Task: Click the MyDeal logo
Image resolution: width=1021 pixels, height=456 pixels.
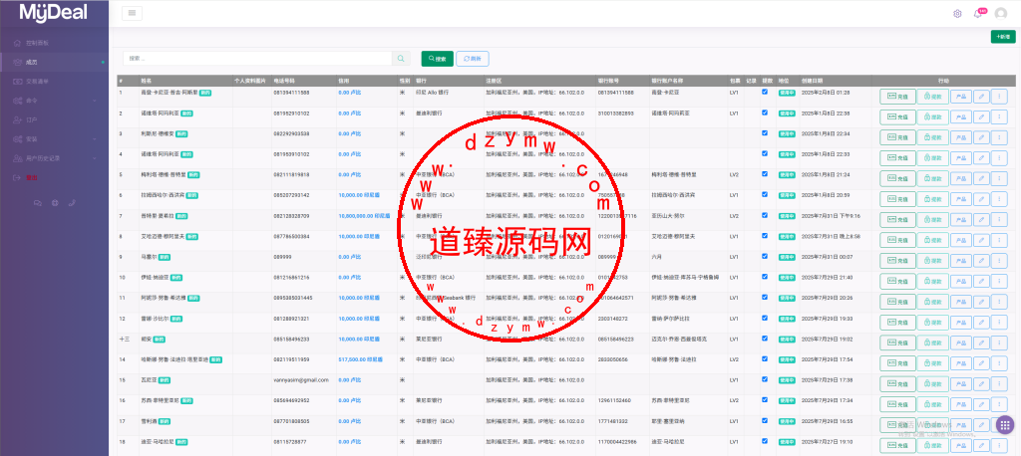Action: tap(54, 12)
